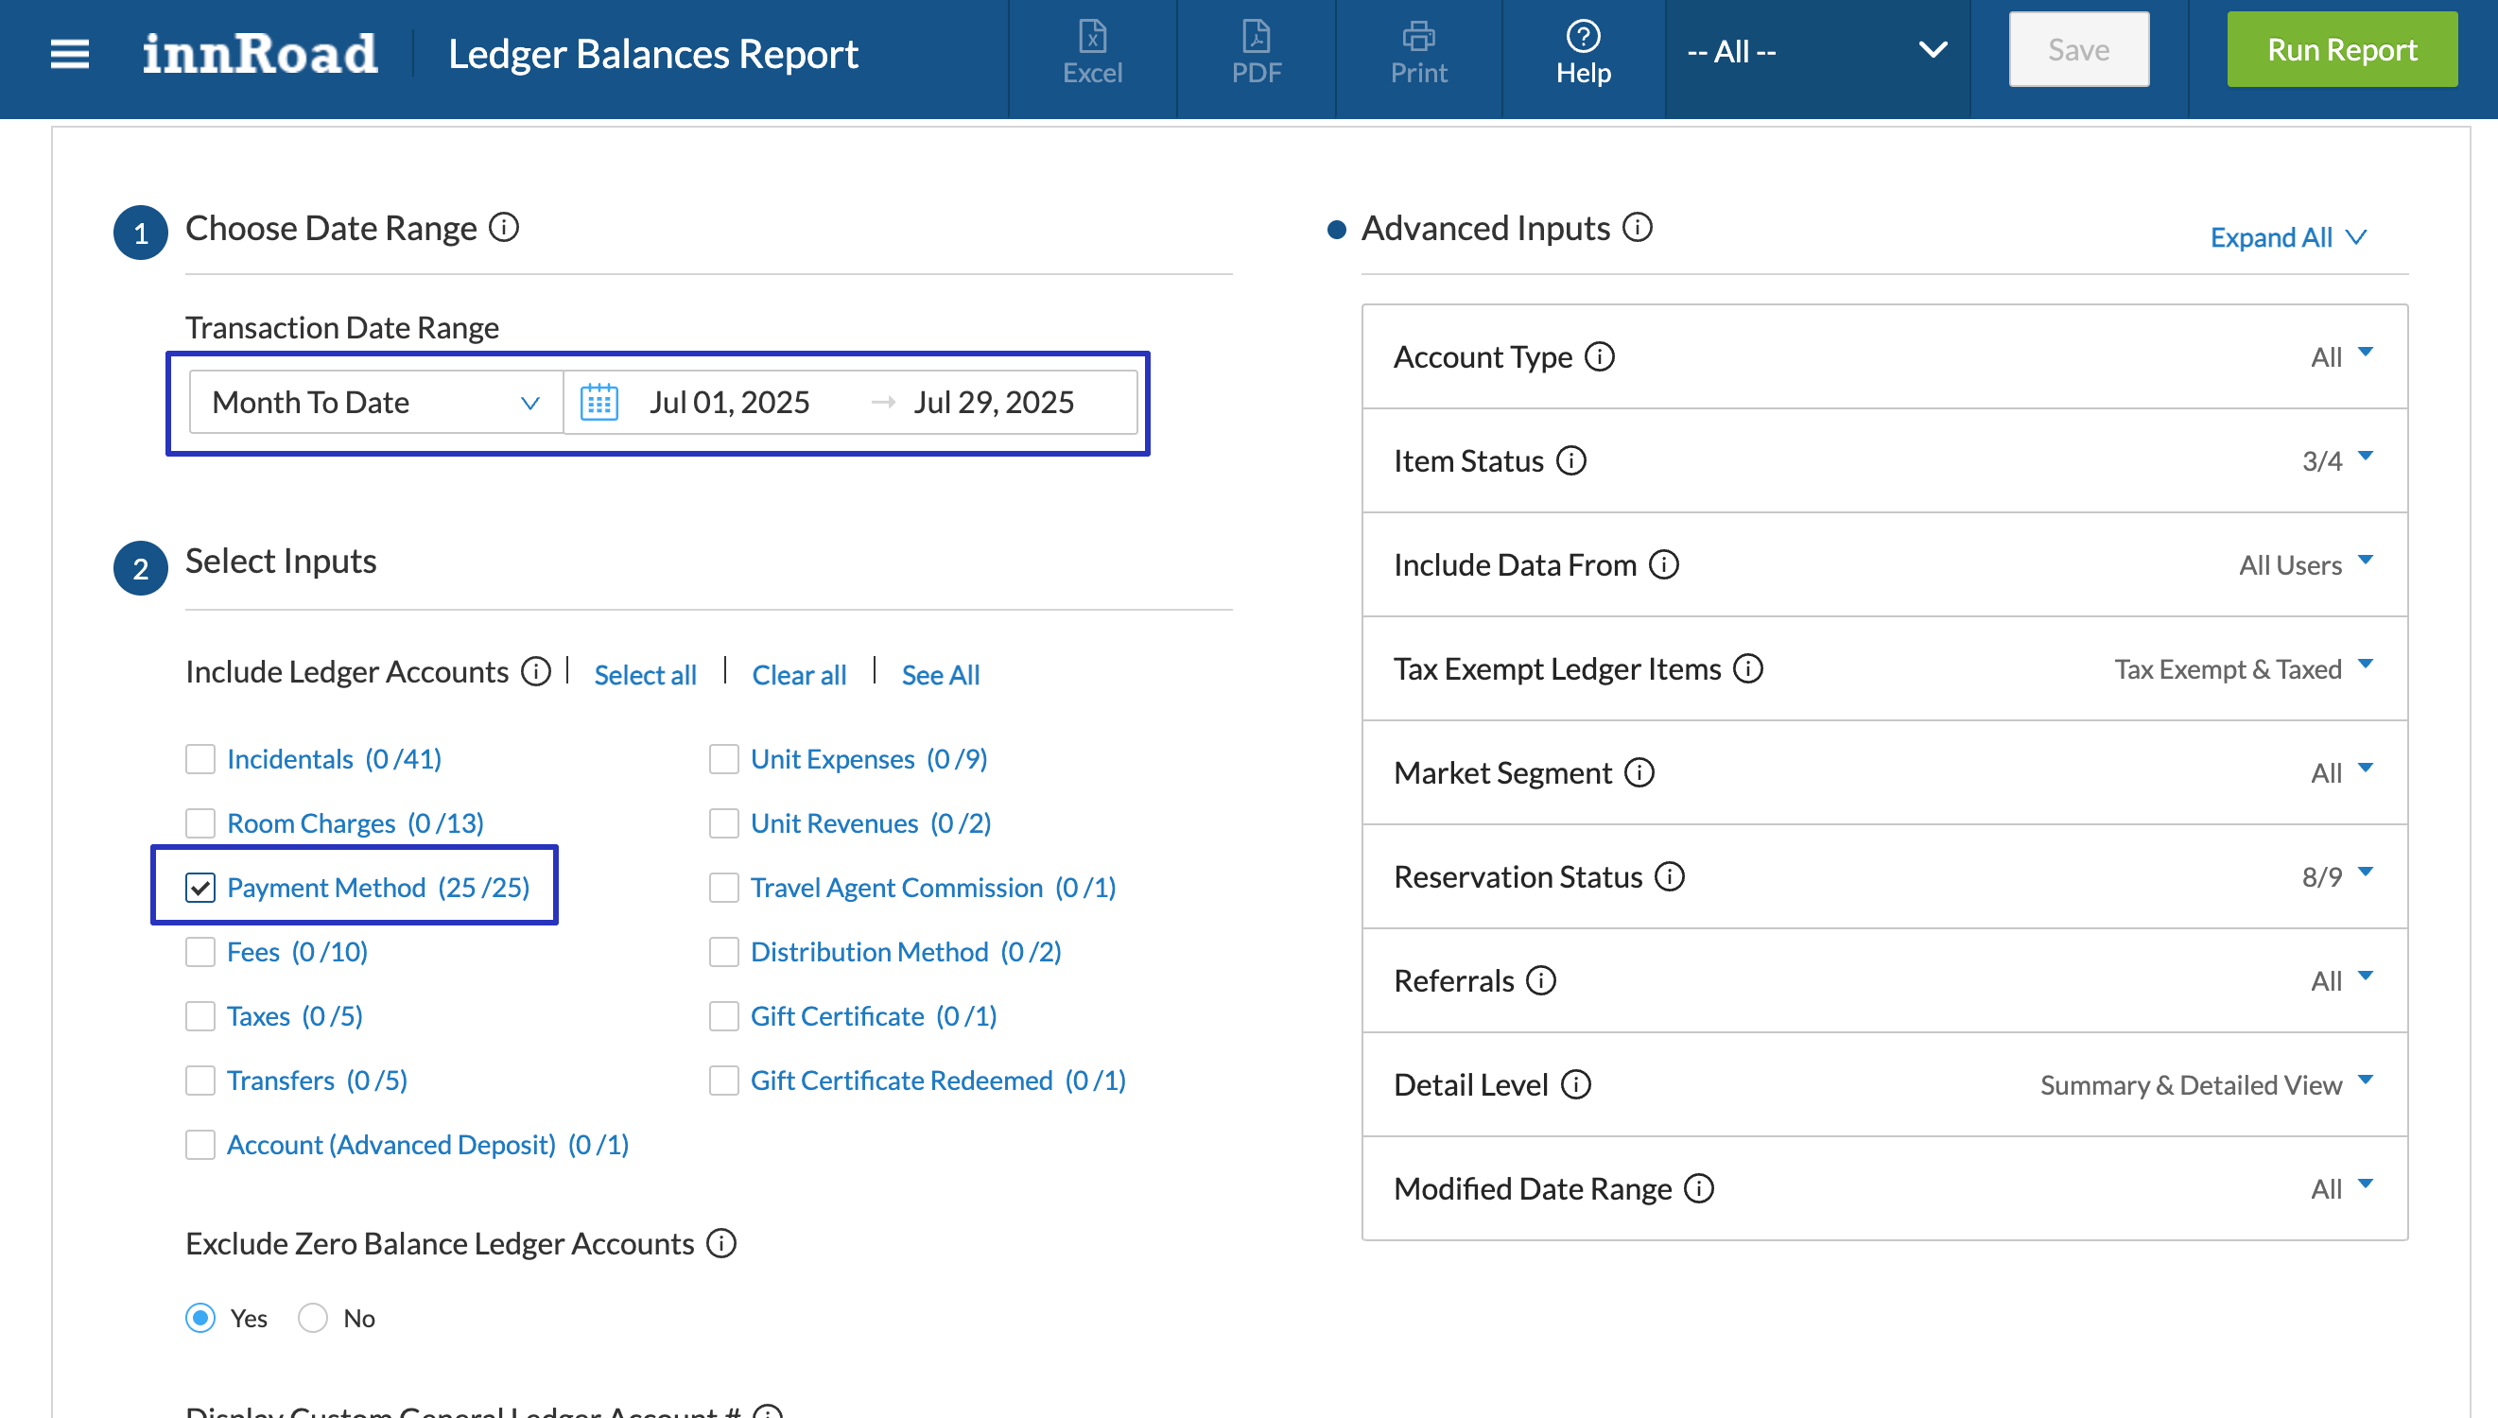Click info icon next to Item Status
Viewport: 2498px width, 1418px height.
1570,460
